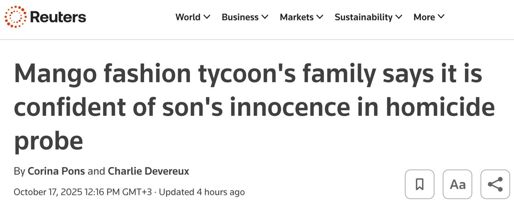This screenshot has height=203, width=514.
Task: Open author Charlie Devereux's profile link
Action: [148, 171]
